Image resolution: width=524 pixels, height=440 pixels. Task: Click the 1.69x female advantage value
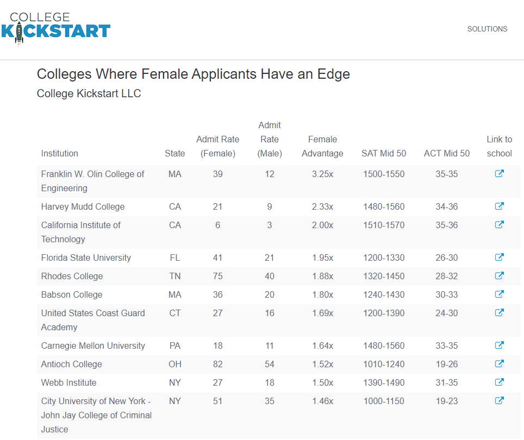(322, 313)
